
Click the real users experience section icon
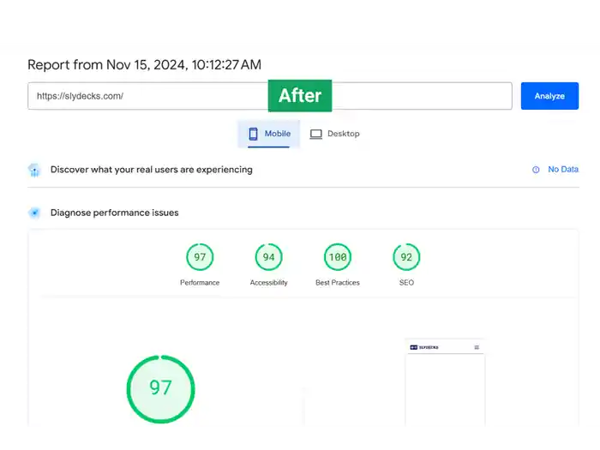click(x=34, y=170)
